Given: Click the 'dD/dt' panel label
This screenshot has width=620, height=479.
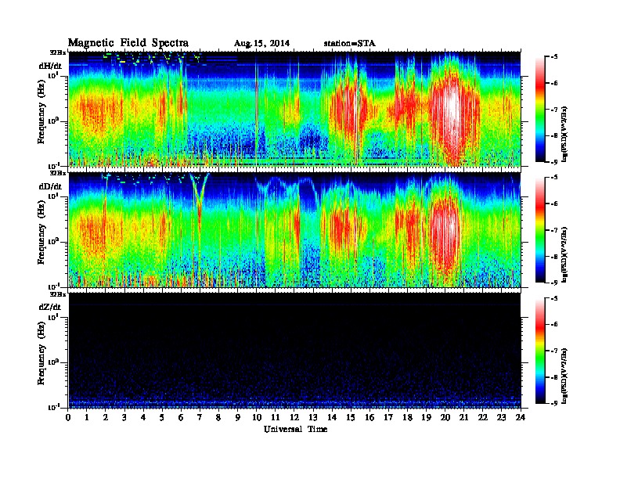Looking at the screenshot, I should (x=50, y=186).
